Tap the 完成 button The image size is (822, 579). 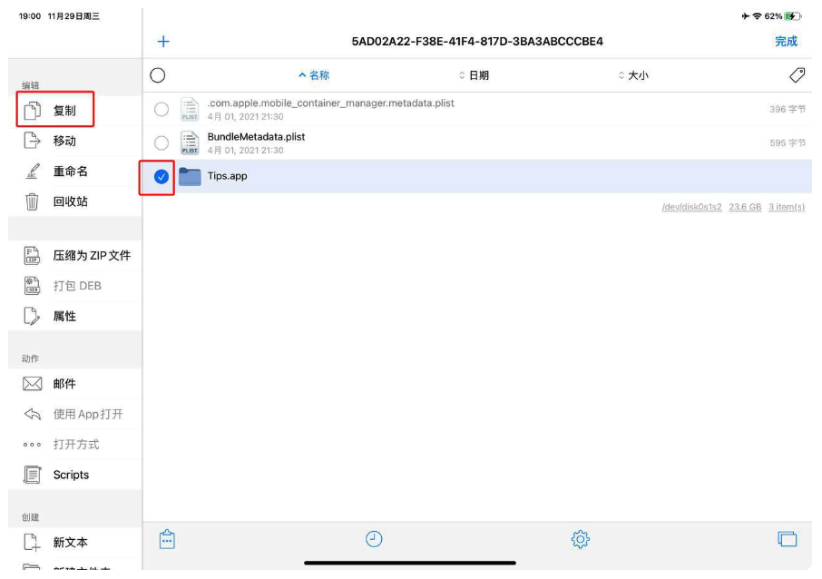pyautogui.click(x=786, y=42)
